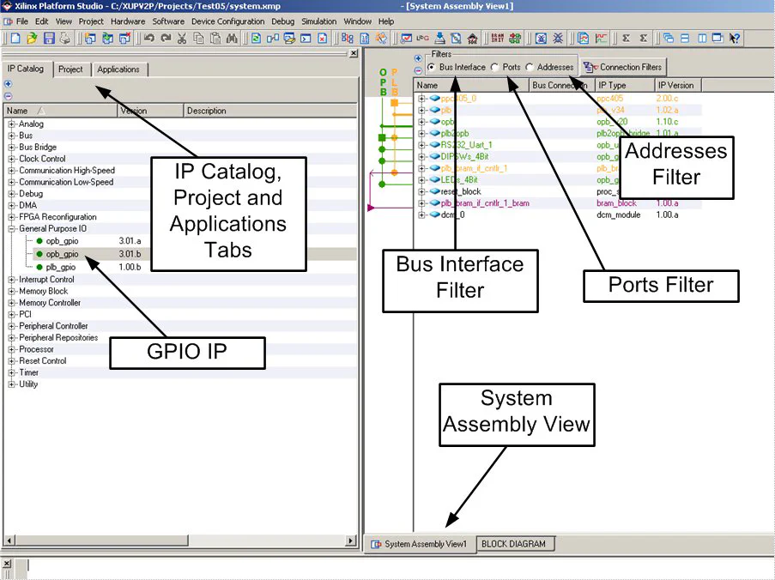This screenshot has height=580, width=775.
Task: Select the Bus Interface filter radio button
Action: tap(432, 67)
